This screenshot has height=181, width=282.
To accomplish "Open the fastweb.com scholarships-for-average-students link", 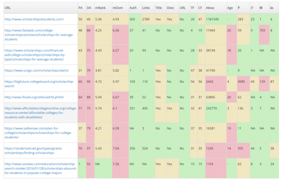I will click(39, 35).
